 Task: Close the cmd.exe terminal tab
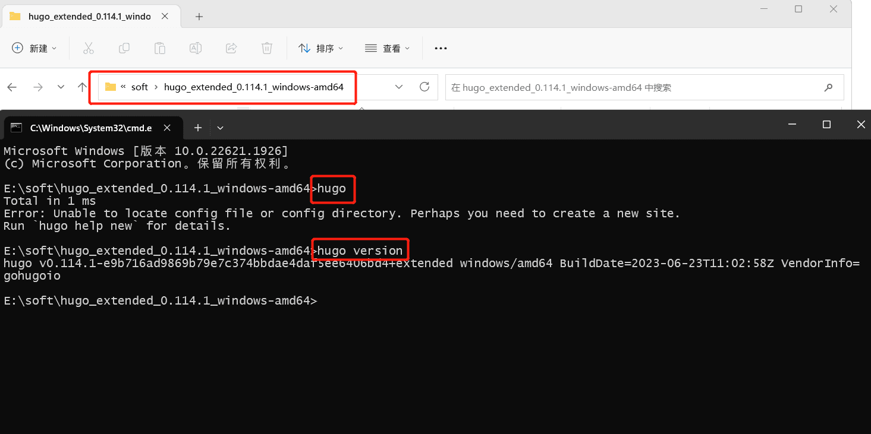pos(168,128)
